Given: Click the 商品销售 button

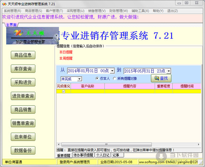Looking at the screenshot, I should click(x=23, y=109).
